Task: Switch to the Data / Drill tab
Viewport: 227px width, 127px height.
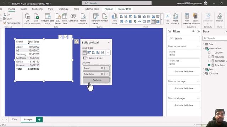Action: click(124, 9)
